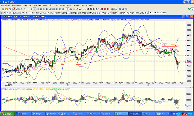Screen dimensions: 194x116
Task: Switch to the Weekly workspace tab
Action: point(50,13)
